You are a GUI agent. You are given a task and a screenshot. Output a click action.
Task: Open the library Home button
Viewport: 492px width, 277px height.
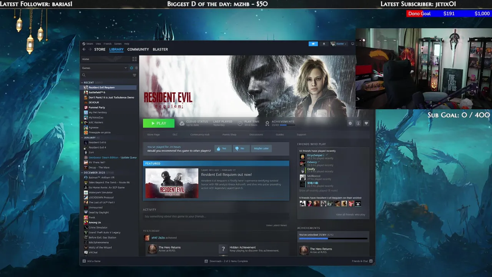(105, 59)
